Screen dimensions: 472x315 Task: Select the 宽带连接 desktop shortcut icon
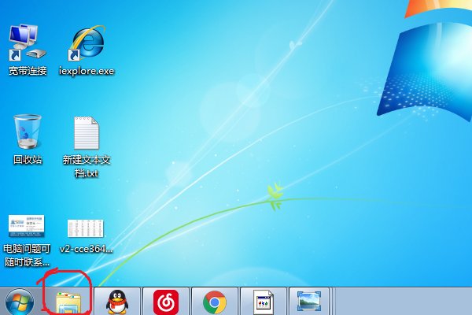click(x=27, y=43)
